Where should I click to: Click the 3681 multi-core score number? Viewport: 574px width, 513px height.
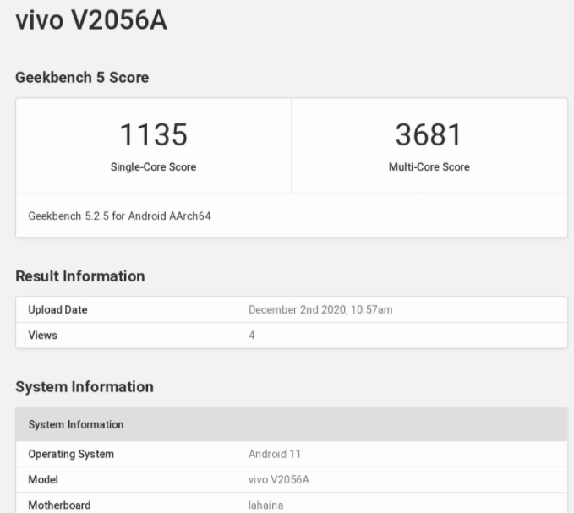pyautogui.click(x=429, y=134)
